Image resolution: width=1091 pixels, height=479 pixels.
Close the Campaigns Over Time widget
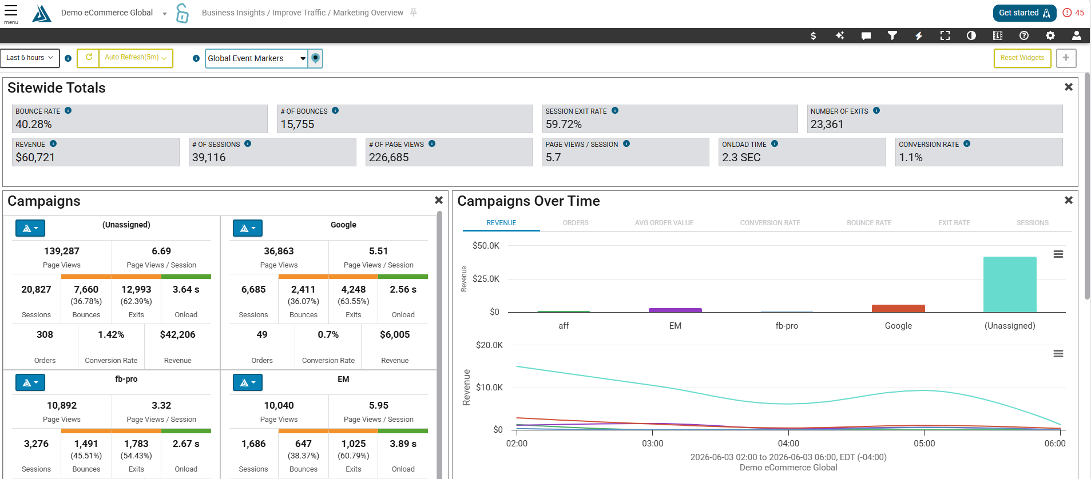1068,200
